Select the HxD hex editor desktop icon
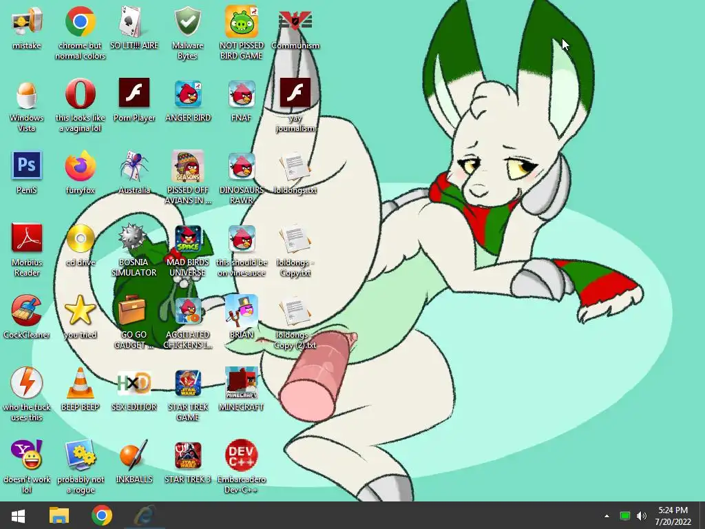Viewport: 705px width, 529px height. coord(134,382)
